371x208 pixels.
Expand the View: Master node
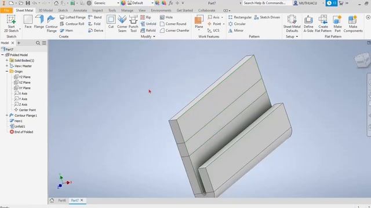point(7,66)
